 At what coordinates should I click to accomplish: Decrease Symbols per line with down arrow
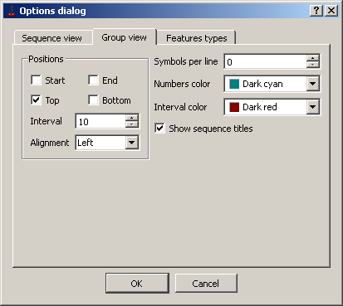(313, 65)
